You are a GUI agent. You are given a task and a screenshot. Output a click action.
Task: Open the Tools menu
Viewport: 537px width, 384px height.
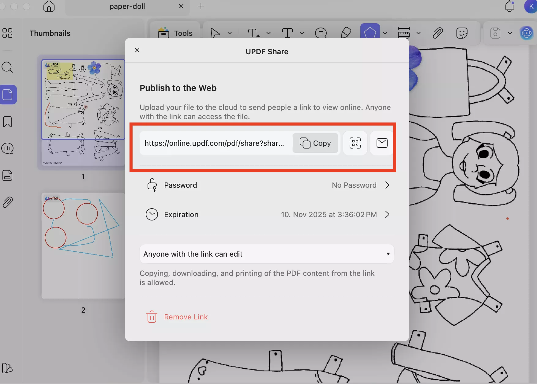tap(175, 33)
